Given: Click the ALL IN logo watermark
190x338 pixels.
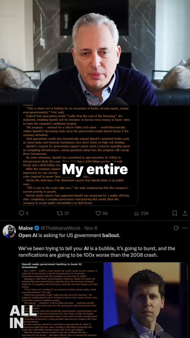Looking at the screenshot, I should click(19, 317).
